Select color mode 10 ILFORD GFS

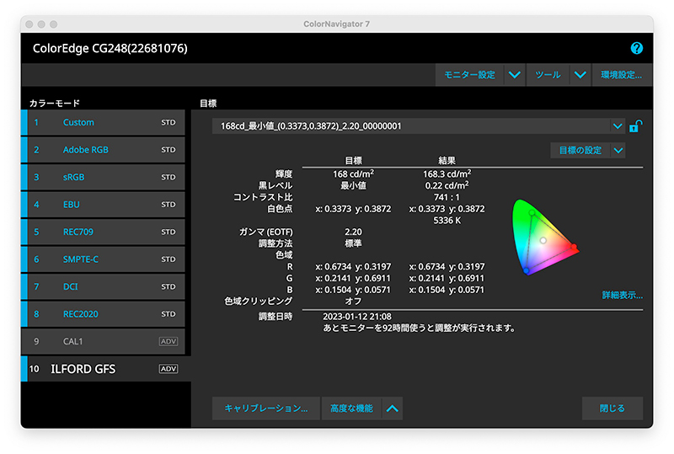coord(106,369)
